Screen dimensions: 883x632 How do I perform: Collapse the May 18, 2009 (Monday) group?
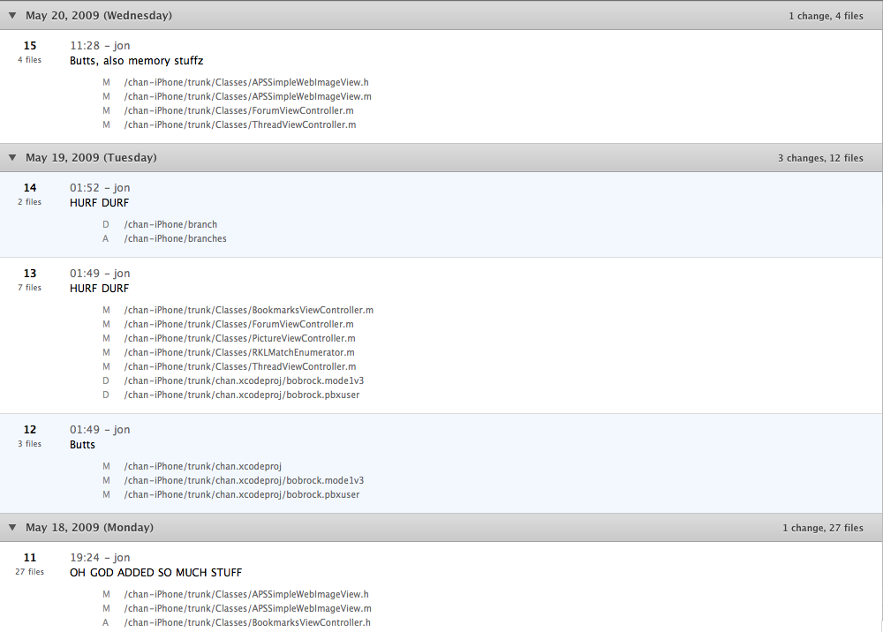point(12,528)
